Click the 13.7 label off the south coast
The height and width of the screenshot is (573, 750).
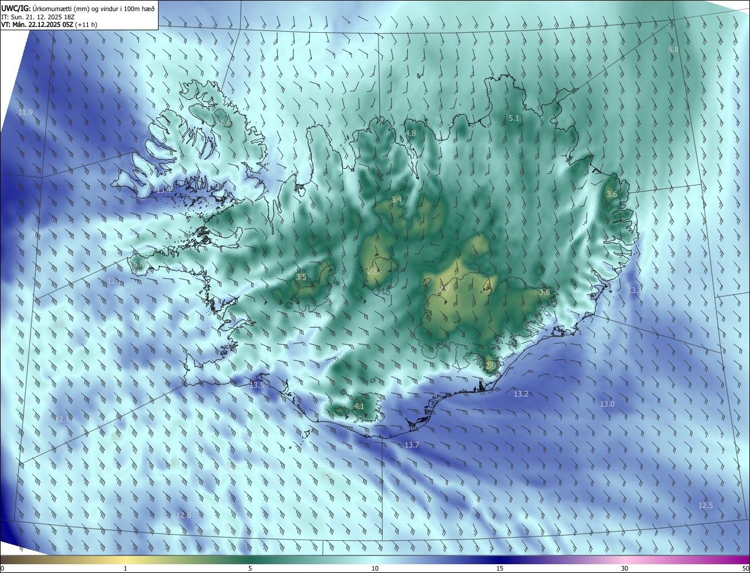[x=412, y=446]
